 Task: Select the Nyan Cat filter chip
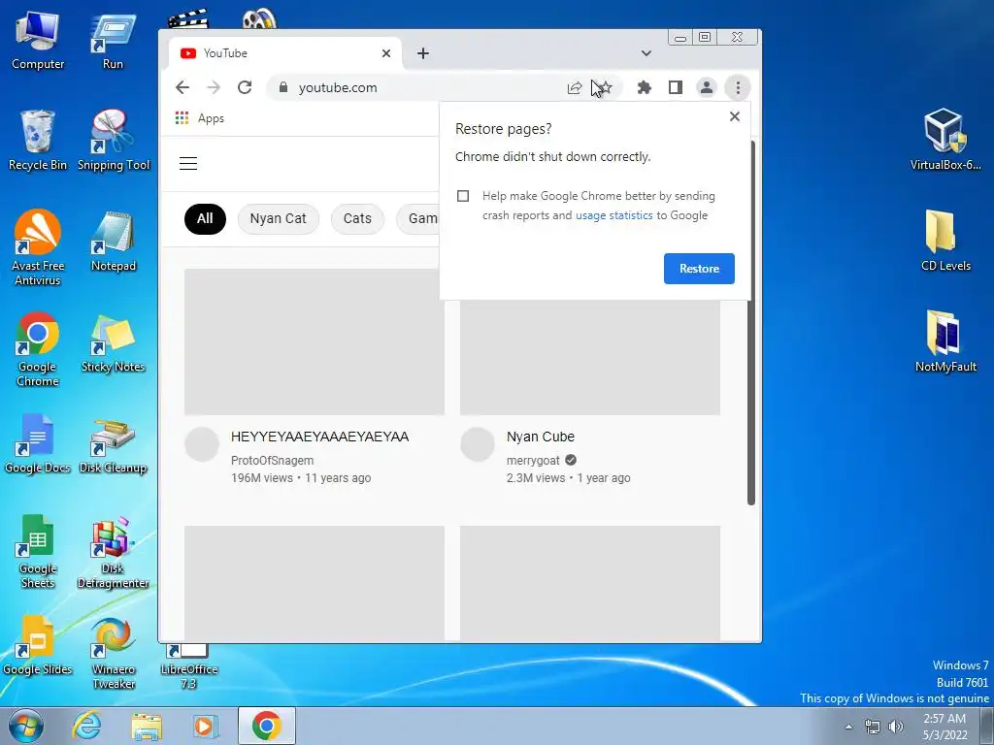click(x=278, y=218)
